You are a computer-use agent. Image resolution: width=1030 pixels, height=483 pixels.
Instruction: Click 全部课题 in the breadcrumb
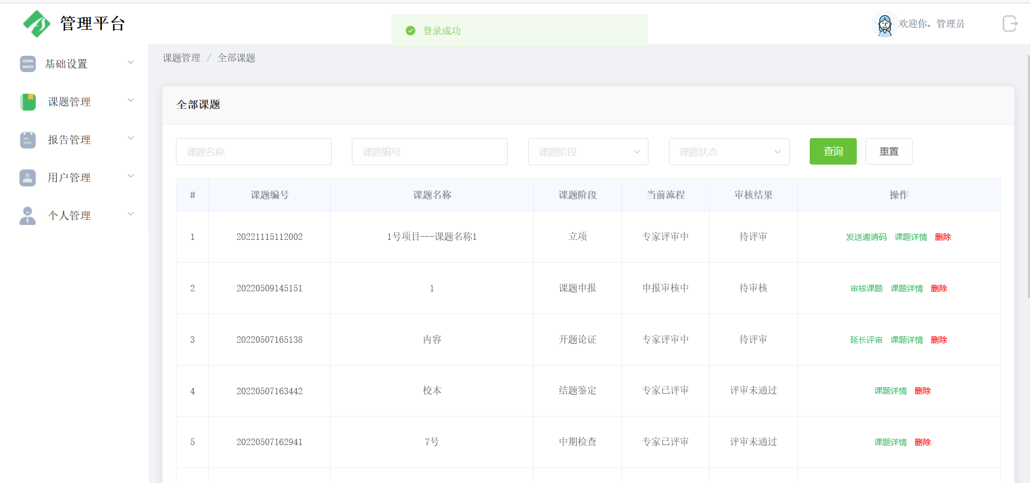(237, 58)
